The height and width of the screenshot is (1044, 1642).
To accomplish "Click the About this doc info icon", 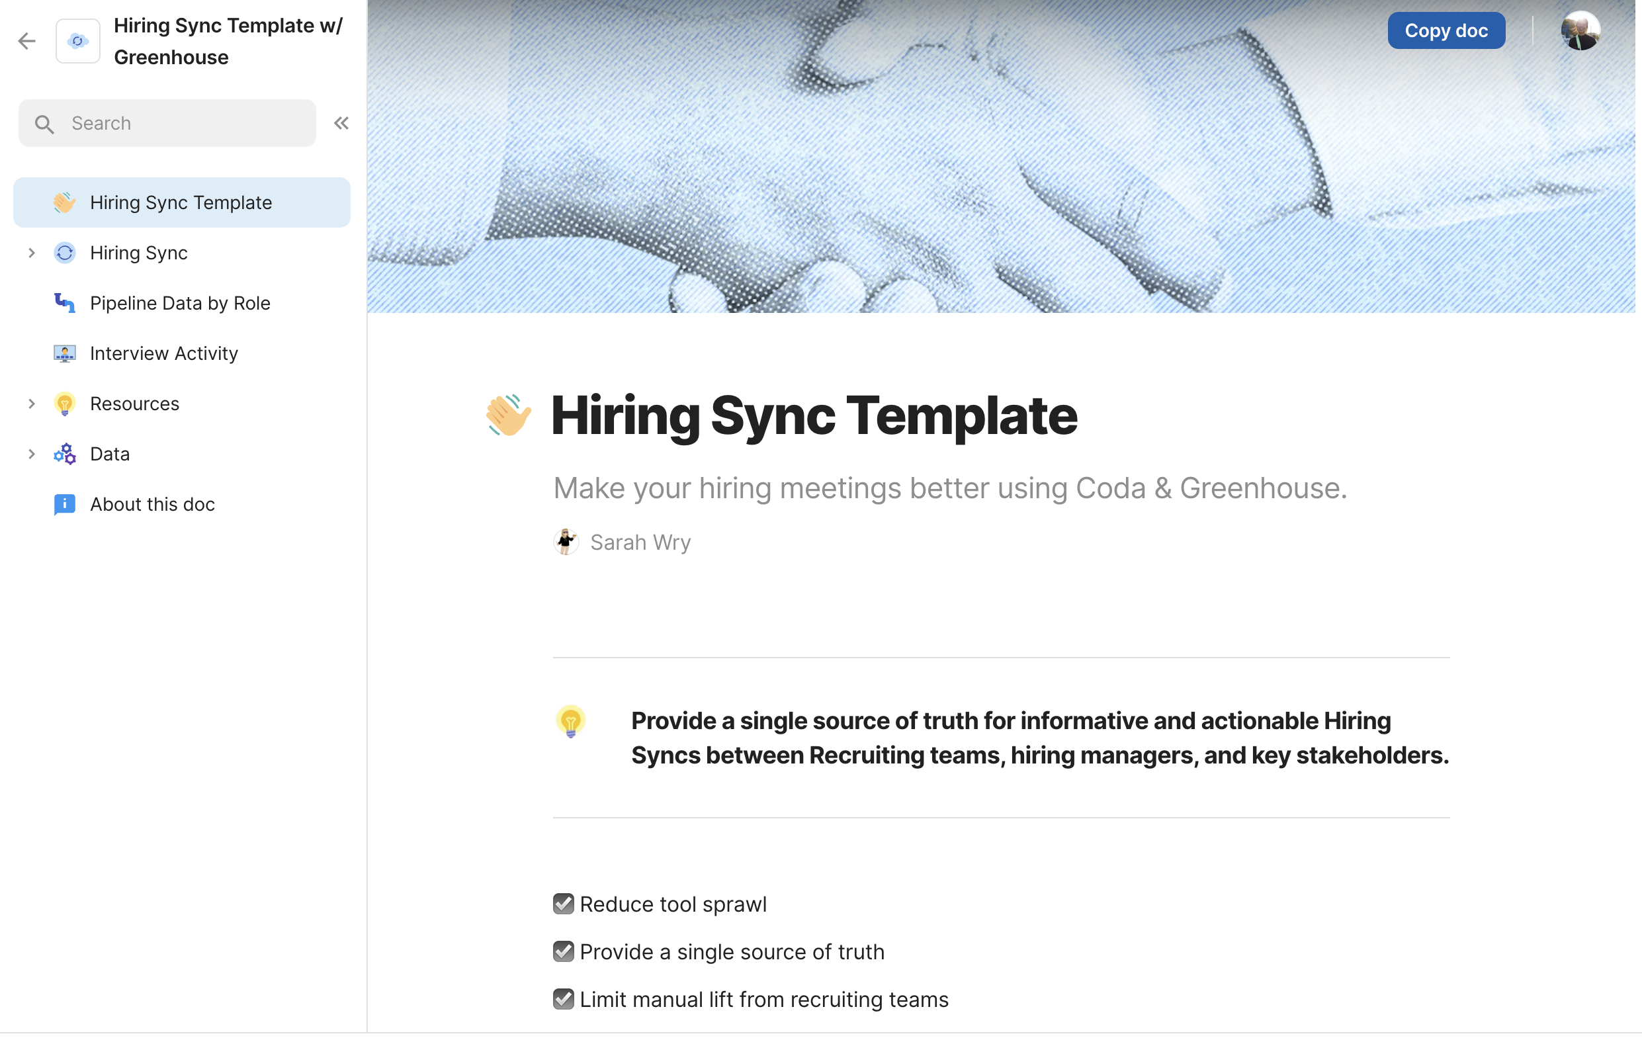I will (x=65, y=504).
